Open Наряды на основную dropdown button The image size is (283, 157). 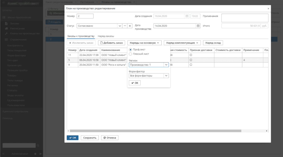[144, 43]
